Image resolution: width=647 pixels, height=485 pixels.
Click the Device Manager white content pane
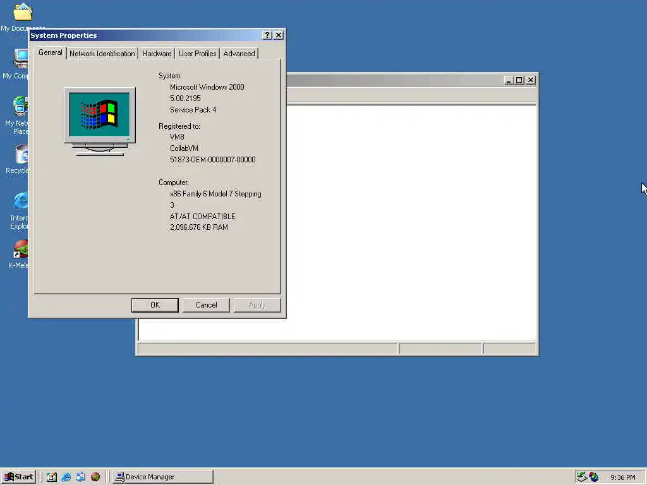coord(411,223)
